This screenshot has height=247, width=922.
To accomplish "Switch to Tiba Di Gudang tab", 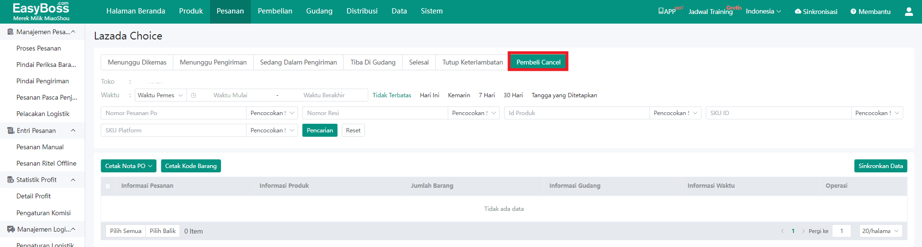I will 373,63.
